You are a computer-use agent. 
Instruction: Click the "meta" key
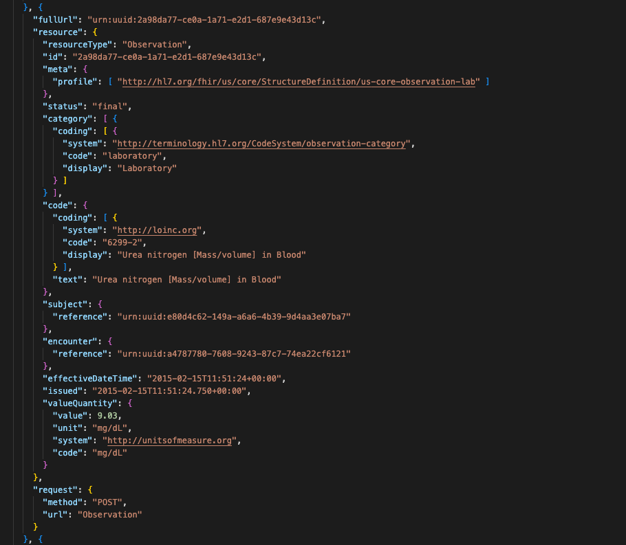coord(58,69)
